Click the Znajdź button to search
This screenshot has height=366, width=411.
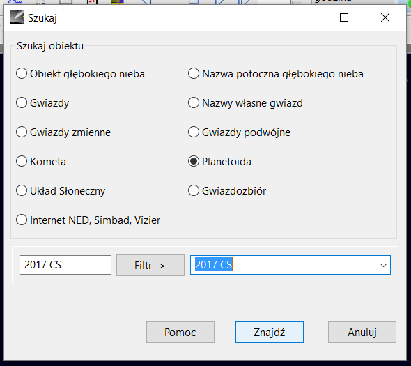tap(270, 332)
